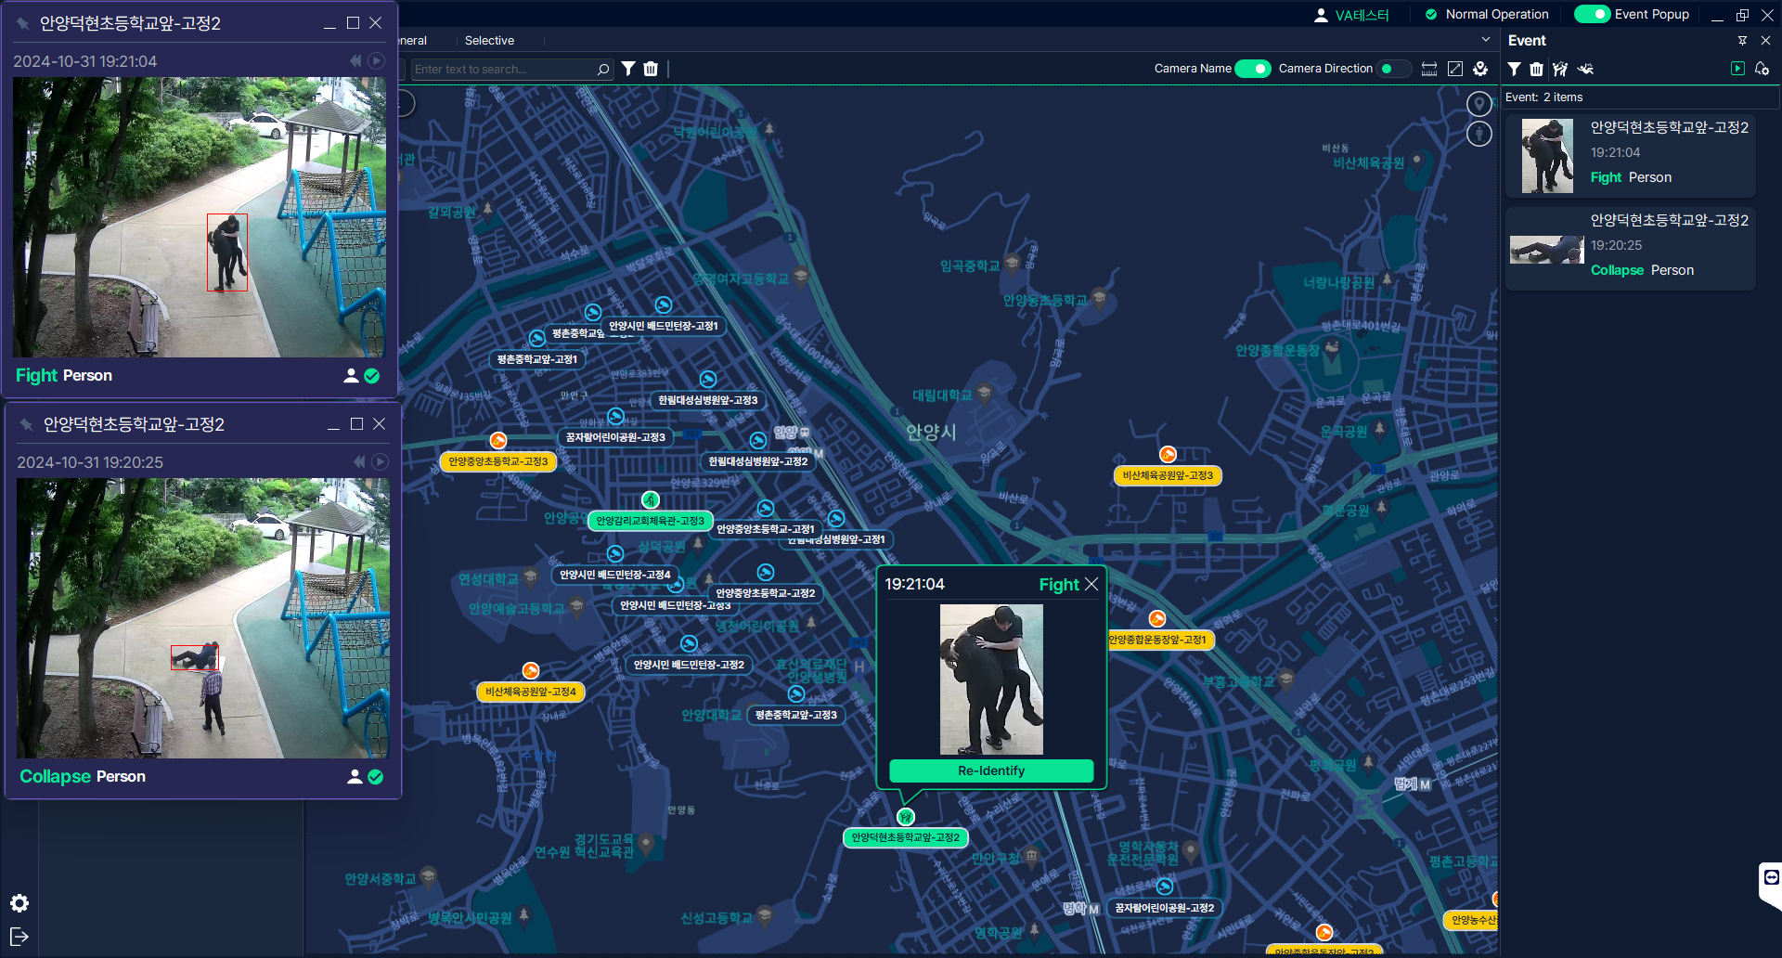
Task: Open the Selective tab
Action: coord(489,41)
